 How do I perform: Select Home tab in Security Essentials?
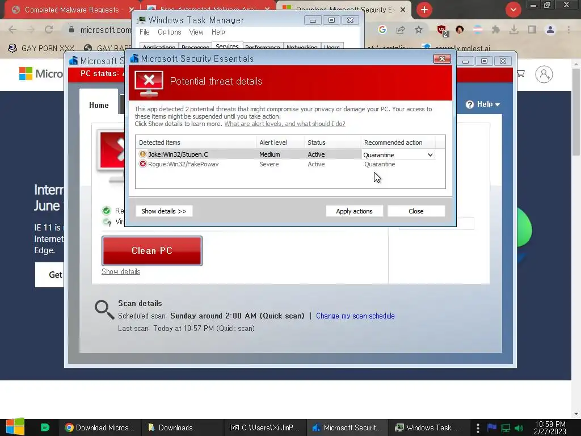click(99, 105)
